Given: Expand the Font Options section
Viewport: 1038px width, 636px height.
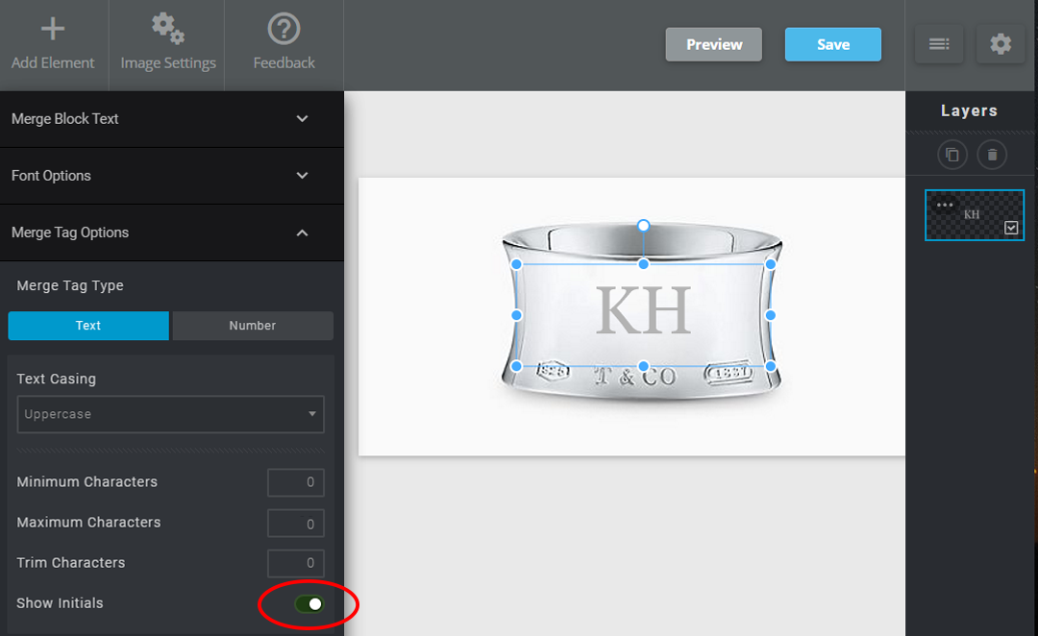Looking at the screenshot, I should point(172,176).
